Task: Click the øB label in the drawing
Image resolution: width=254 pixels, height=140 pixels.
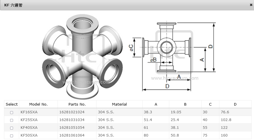Action: (x=153, y=60)
